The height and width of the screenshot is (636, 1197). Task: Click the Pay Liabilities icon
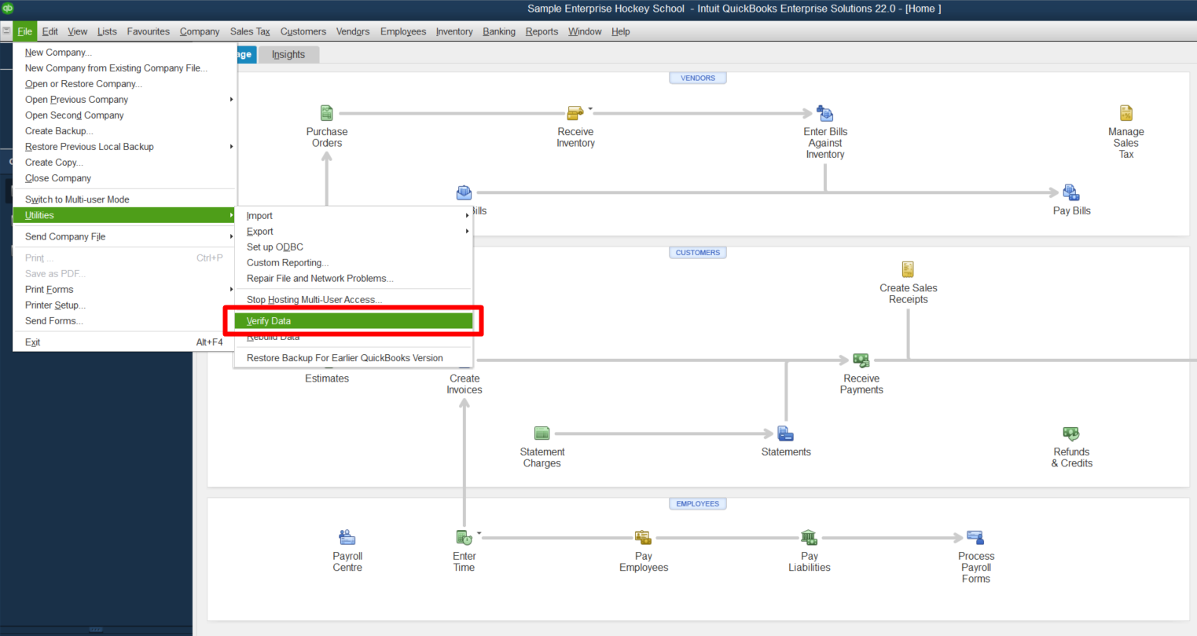809,538
